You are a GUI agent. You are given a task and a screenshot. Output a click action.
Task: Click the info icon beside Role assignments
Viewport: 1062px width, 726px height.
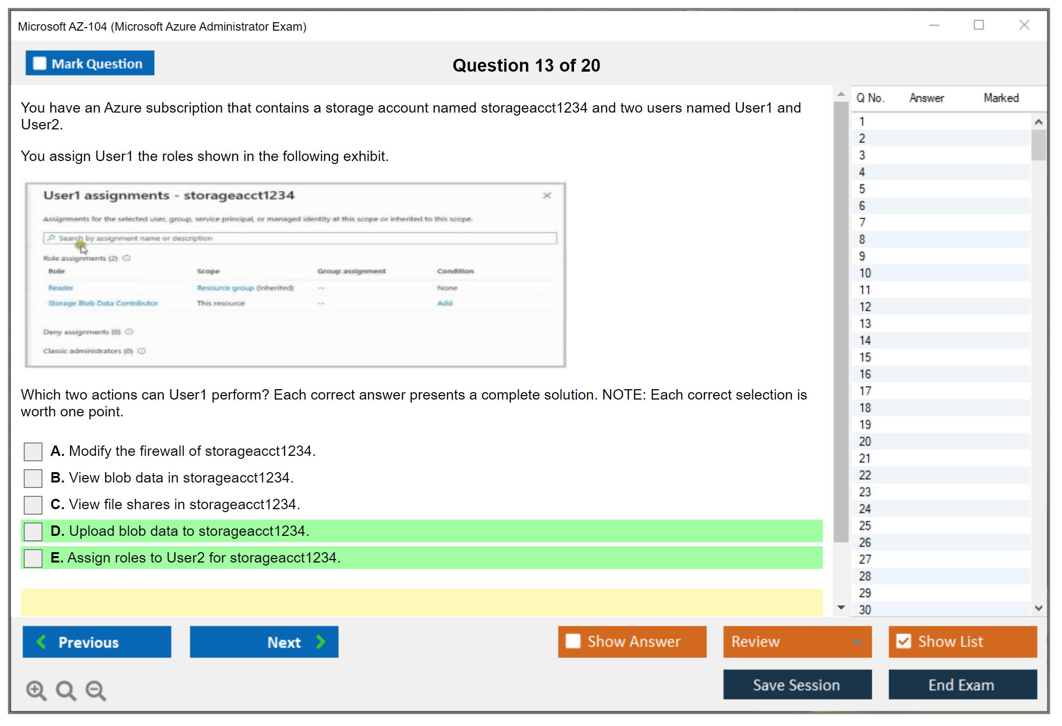pos(126,258)
